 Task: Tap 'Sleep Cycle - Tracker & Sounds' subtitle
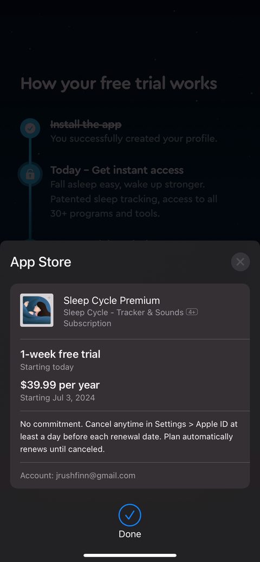click(123, 312)
